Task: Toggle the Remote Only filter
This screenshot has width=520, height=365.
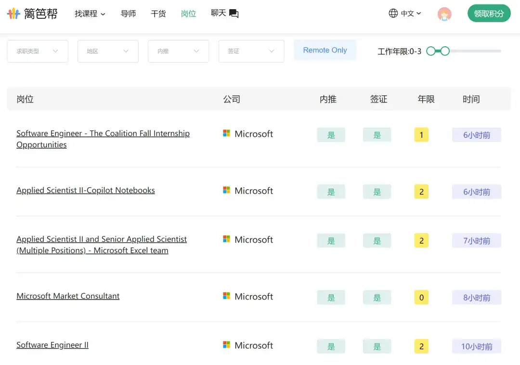Action: (325, 50)
